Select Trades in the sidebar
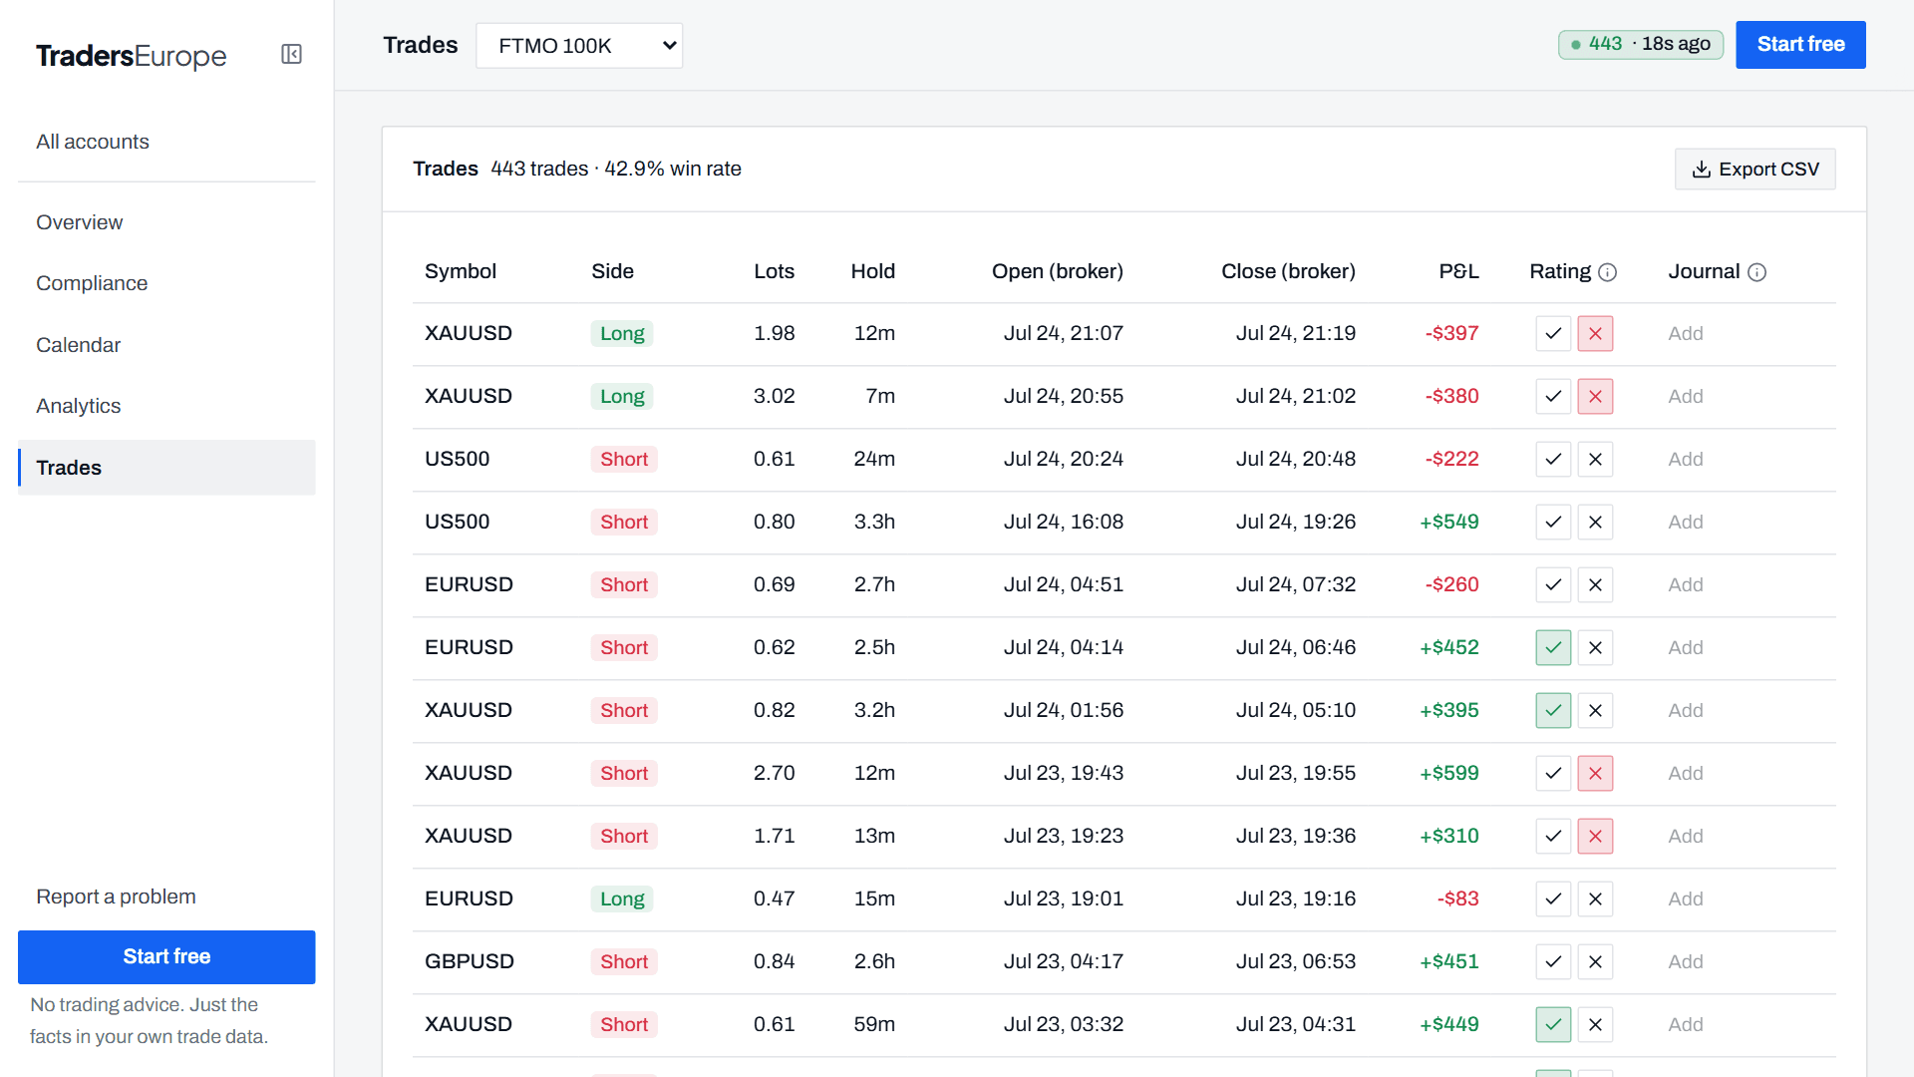This screenshot has width=1914, height=1077. pyautogui.click(x=166, y=468)
